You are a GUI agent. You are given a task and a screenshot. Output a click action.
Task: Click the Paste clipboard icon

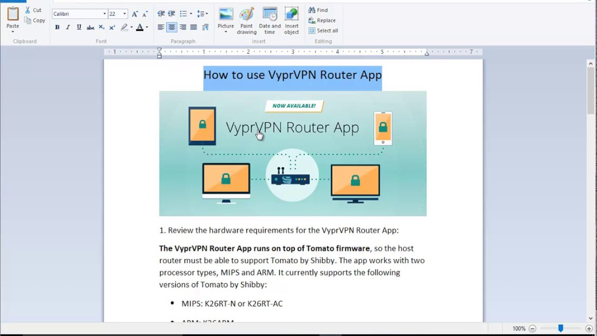[13, 14]
